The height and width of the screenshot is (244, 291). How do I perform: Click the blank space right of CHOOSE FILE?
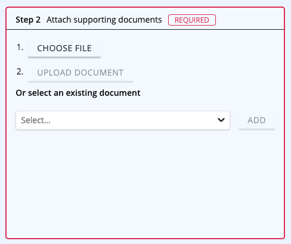point(191,48)
